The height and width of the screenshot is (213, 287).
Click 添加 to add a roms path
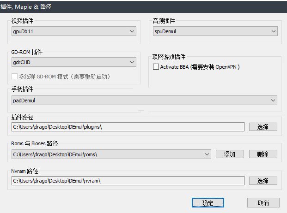230,154
